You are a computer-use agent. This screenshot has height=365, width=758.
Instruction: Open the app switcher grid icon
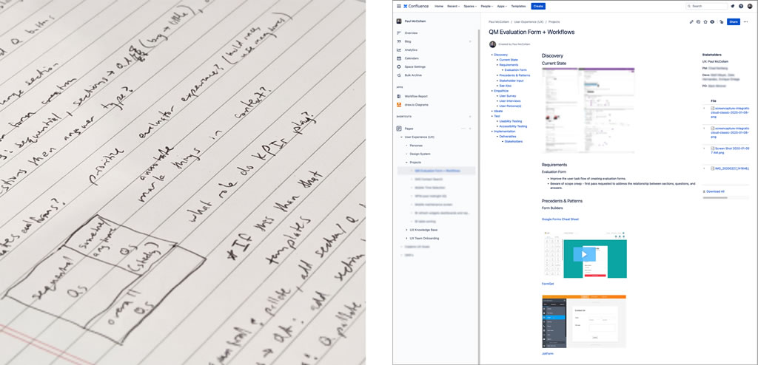pyautogui.click(x=399, y=6)
